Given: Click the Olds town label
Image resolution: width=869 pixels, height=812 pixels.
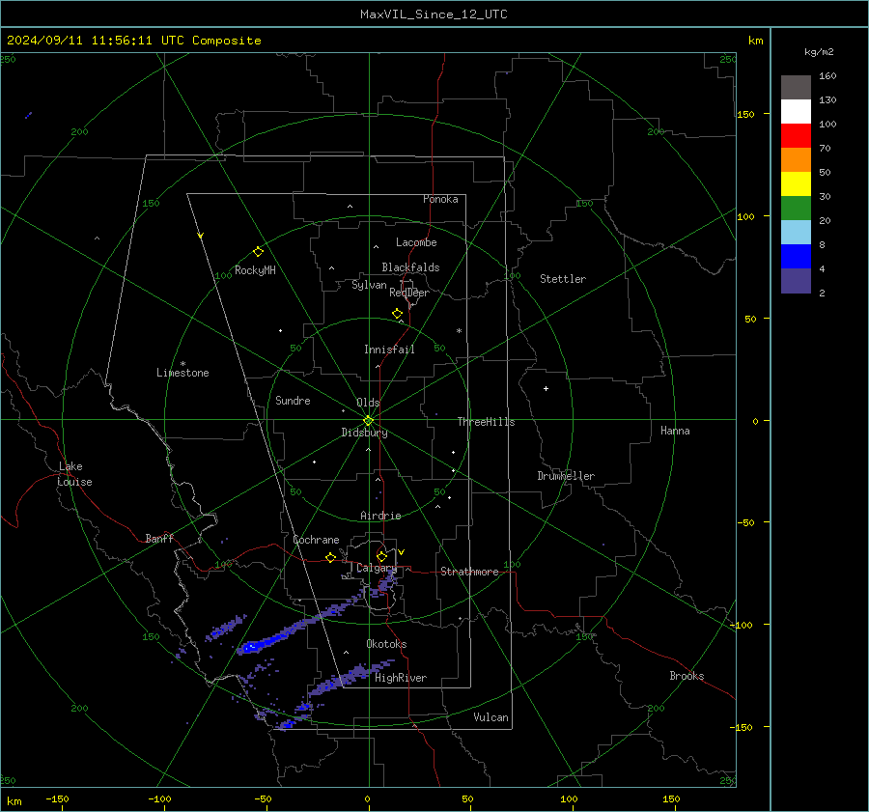Looking at the screenshot, I should (x=368, y=403).
